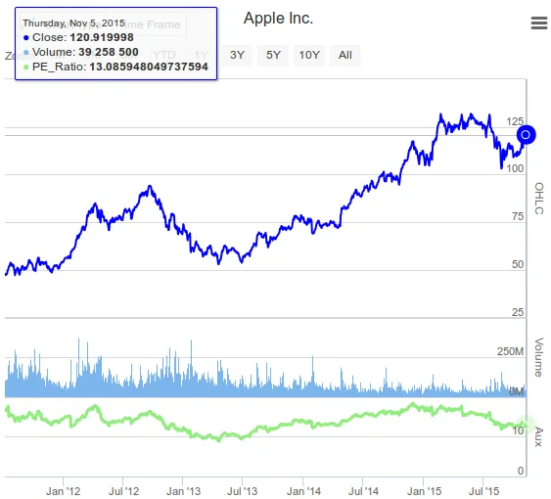This screenshot has height=499, width=551.
Task: Click the Close: 120.919998 tooltip line
Action: tap(78, 37)
